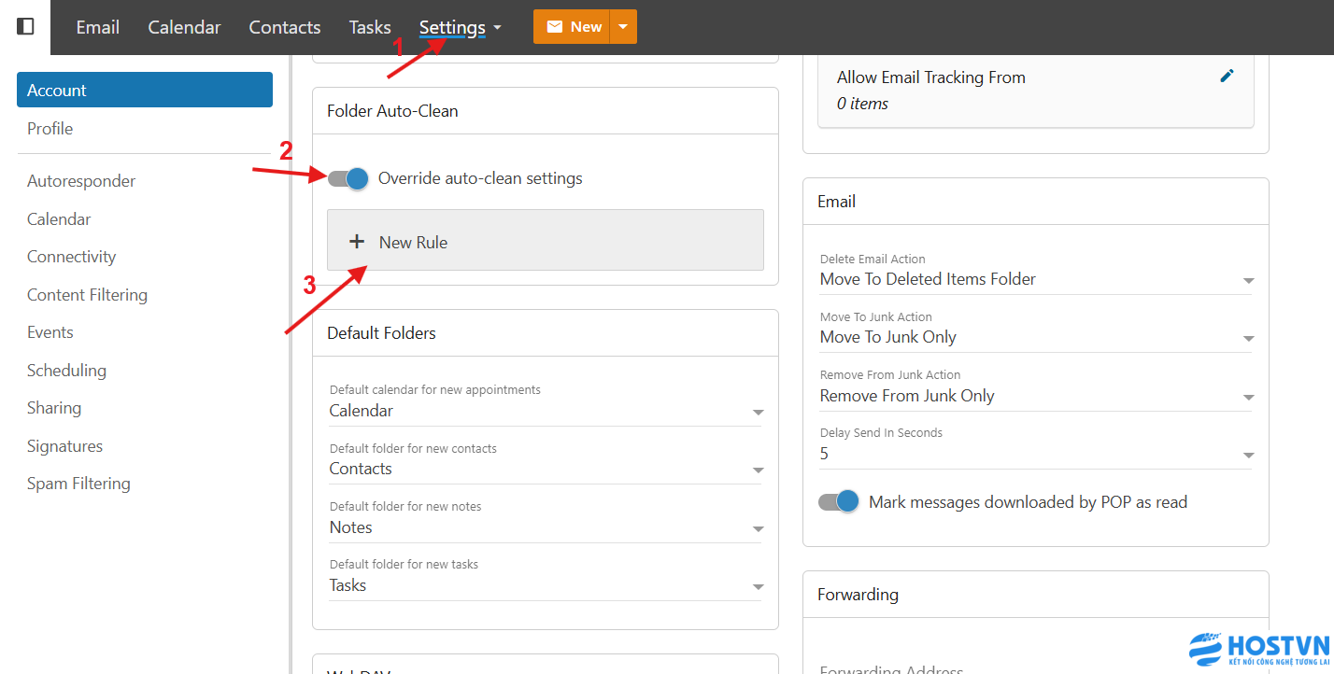Viewport: 1334px width, 674px height.
Task: Select Content Filtering in left sidebar
Action: [87, 295]
